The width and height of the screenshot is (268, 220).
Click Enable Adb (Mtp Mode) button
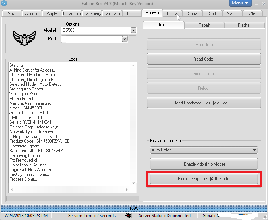[x=204, y=164]
